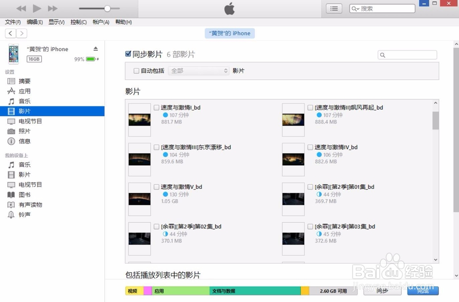Viewport: 459px width, 302px height.
Task: Toggle the 自动包括 checkbox
Action: point(136,71)
